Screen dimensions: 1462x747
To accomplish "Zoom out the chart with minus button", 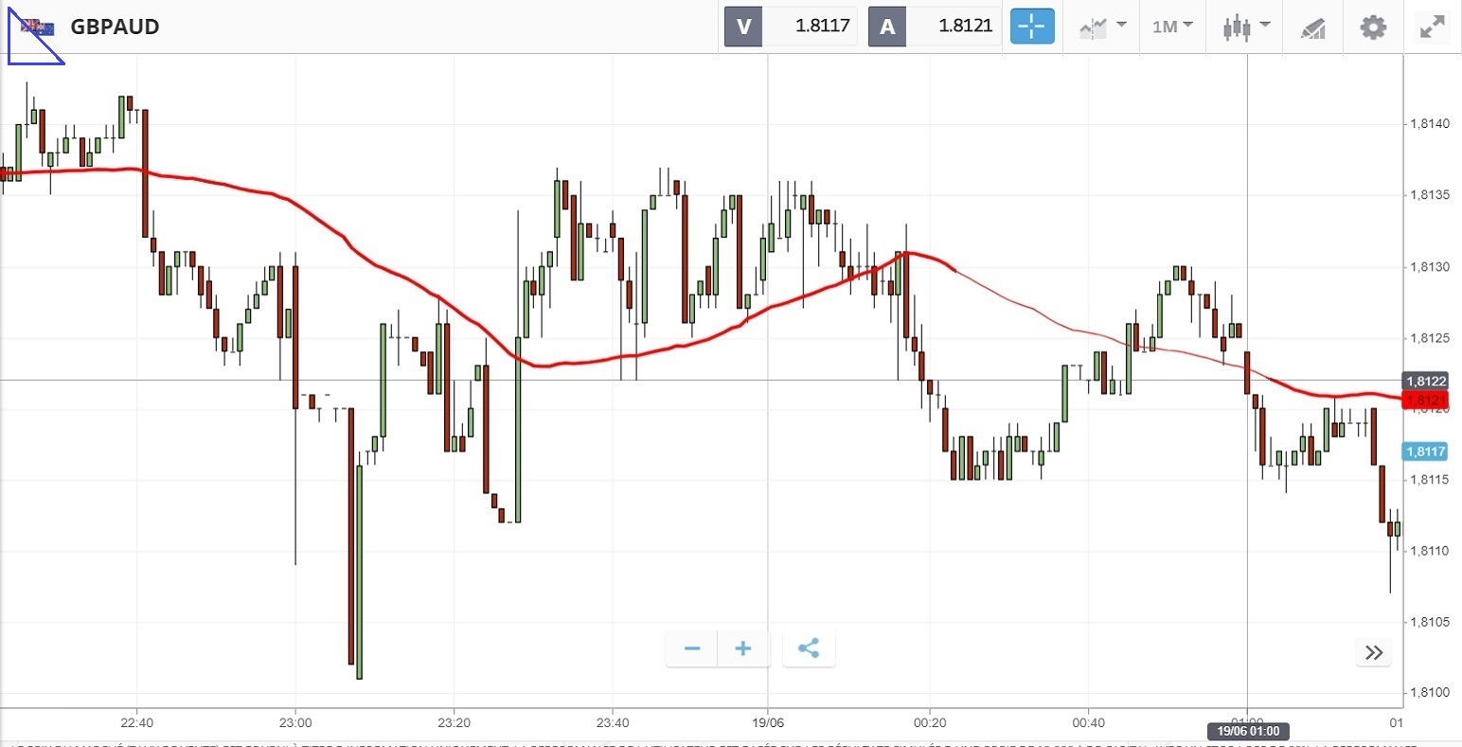I will (x=692, y=649).
